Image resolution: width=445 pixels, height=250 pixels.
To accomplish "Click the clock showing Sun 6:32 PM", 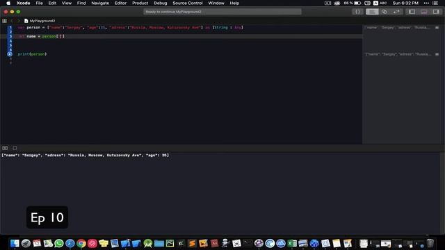I will tap(405, 3).
